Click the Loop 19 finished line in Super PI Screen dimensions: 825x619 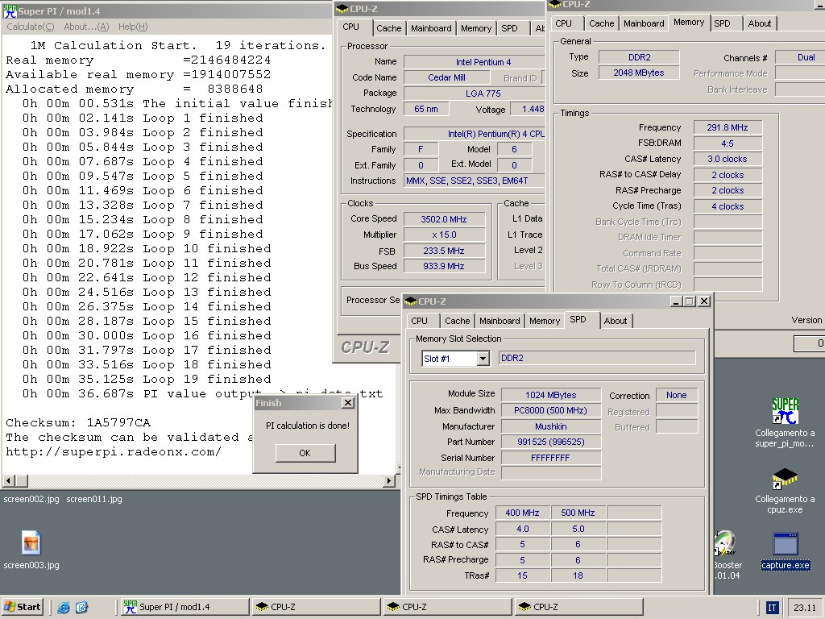[x=147, y=380]
